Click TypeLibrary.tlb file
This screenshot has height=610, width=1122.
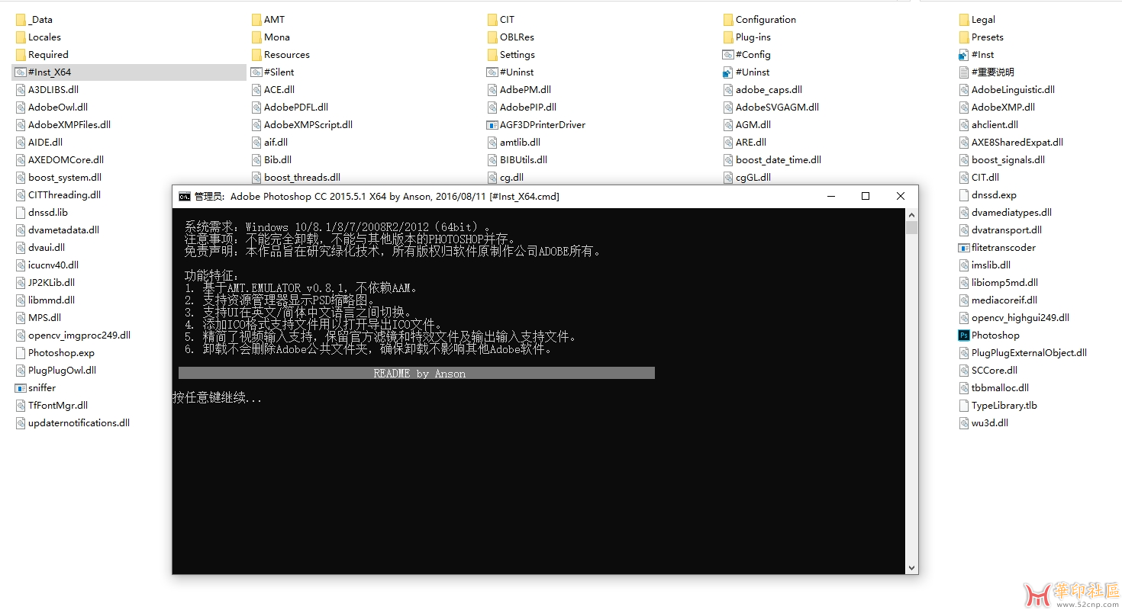[x=998, y=406]
